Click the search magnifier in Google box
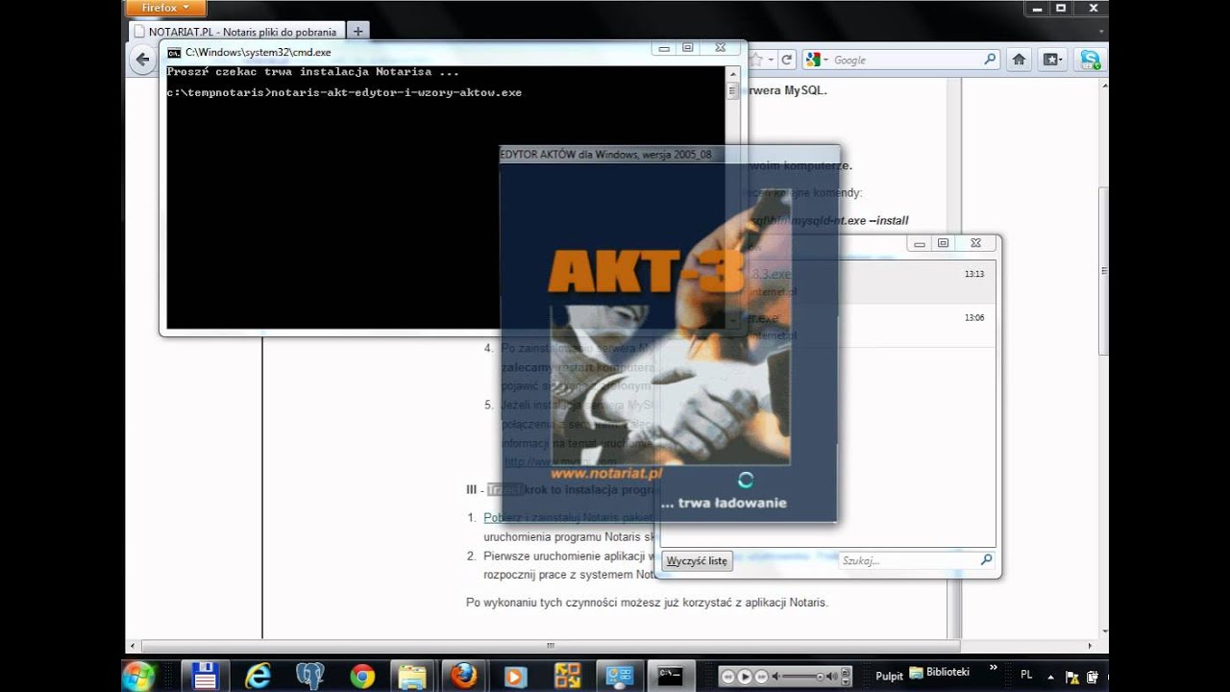This screenshot has width=1230, height=692. 991,60
